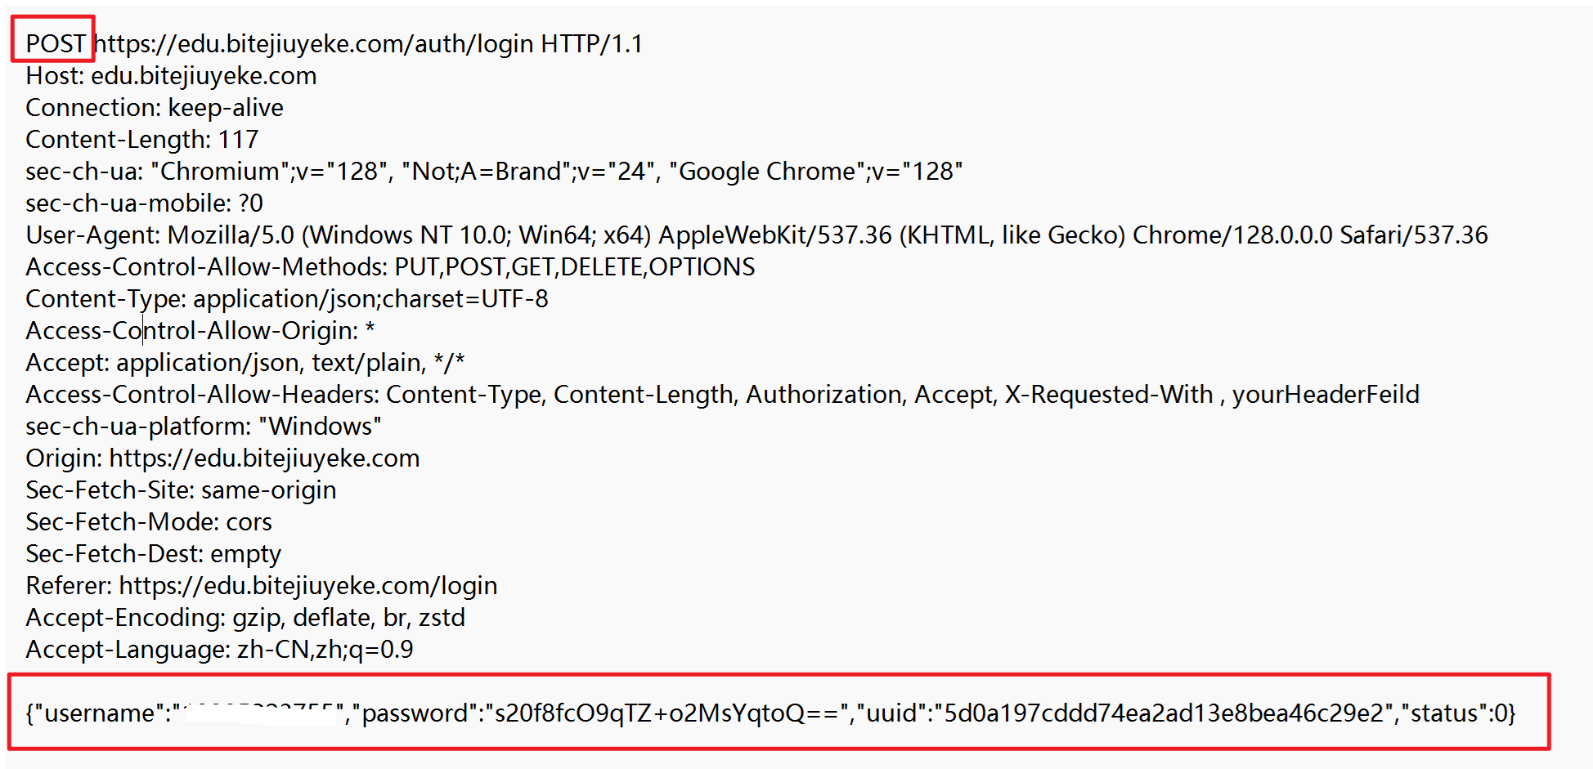
Task: Click the sec-ch-ua-mobile line
Action: [x=145, y=203]
